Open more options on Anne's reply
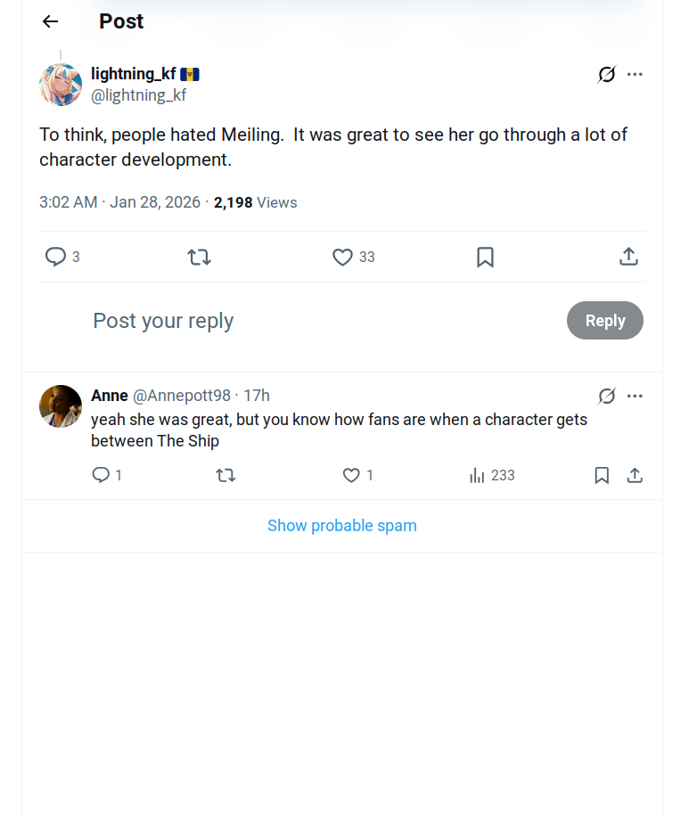Image resolution: width=689 pixels, height=819 pixels. [635, 396]
